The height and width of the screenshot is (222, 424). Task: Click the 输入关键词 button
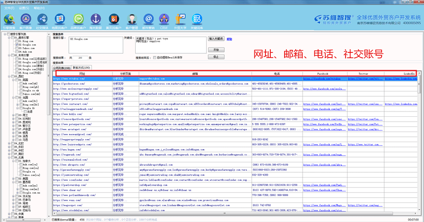[x=216, y=39]
